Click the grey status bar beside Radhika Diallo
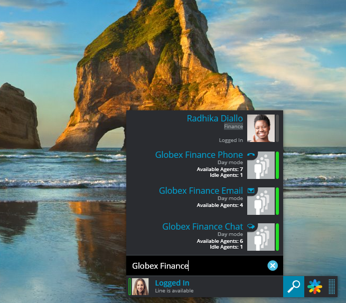The width and height of the screenshot is (346, 303). (x=277, y=128)
